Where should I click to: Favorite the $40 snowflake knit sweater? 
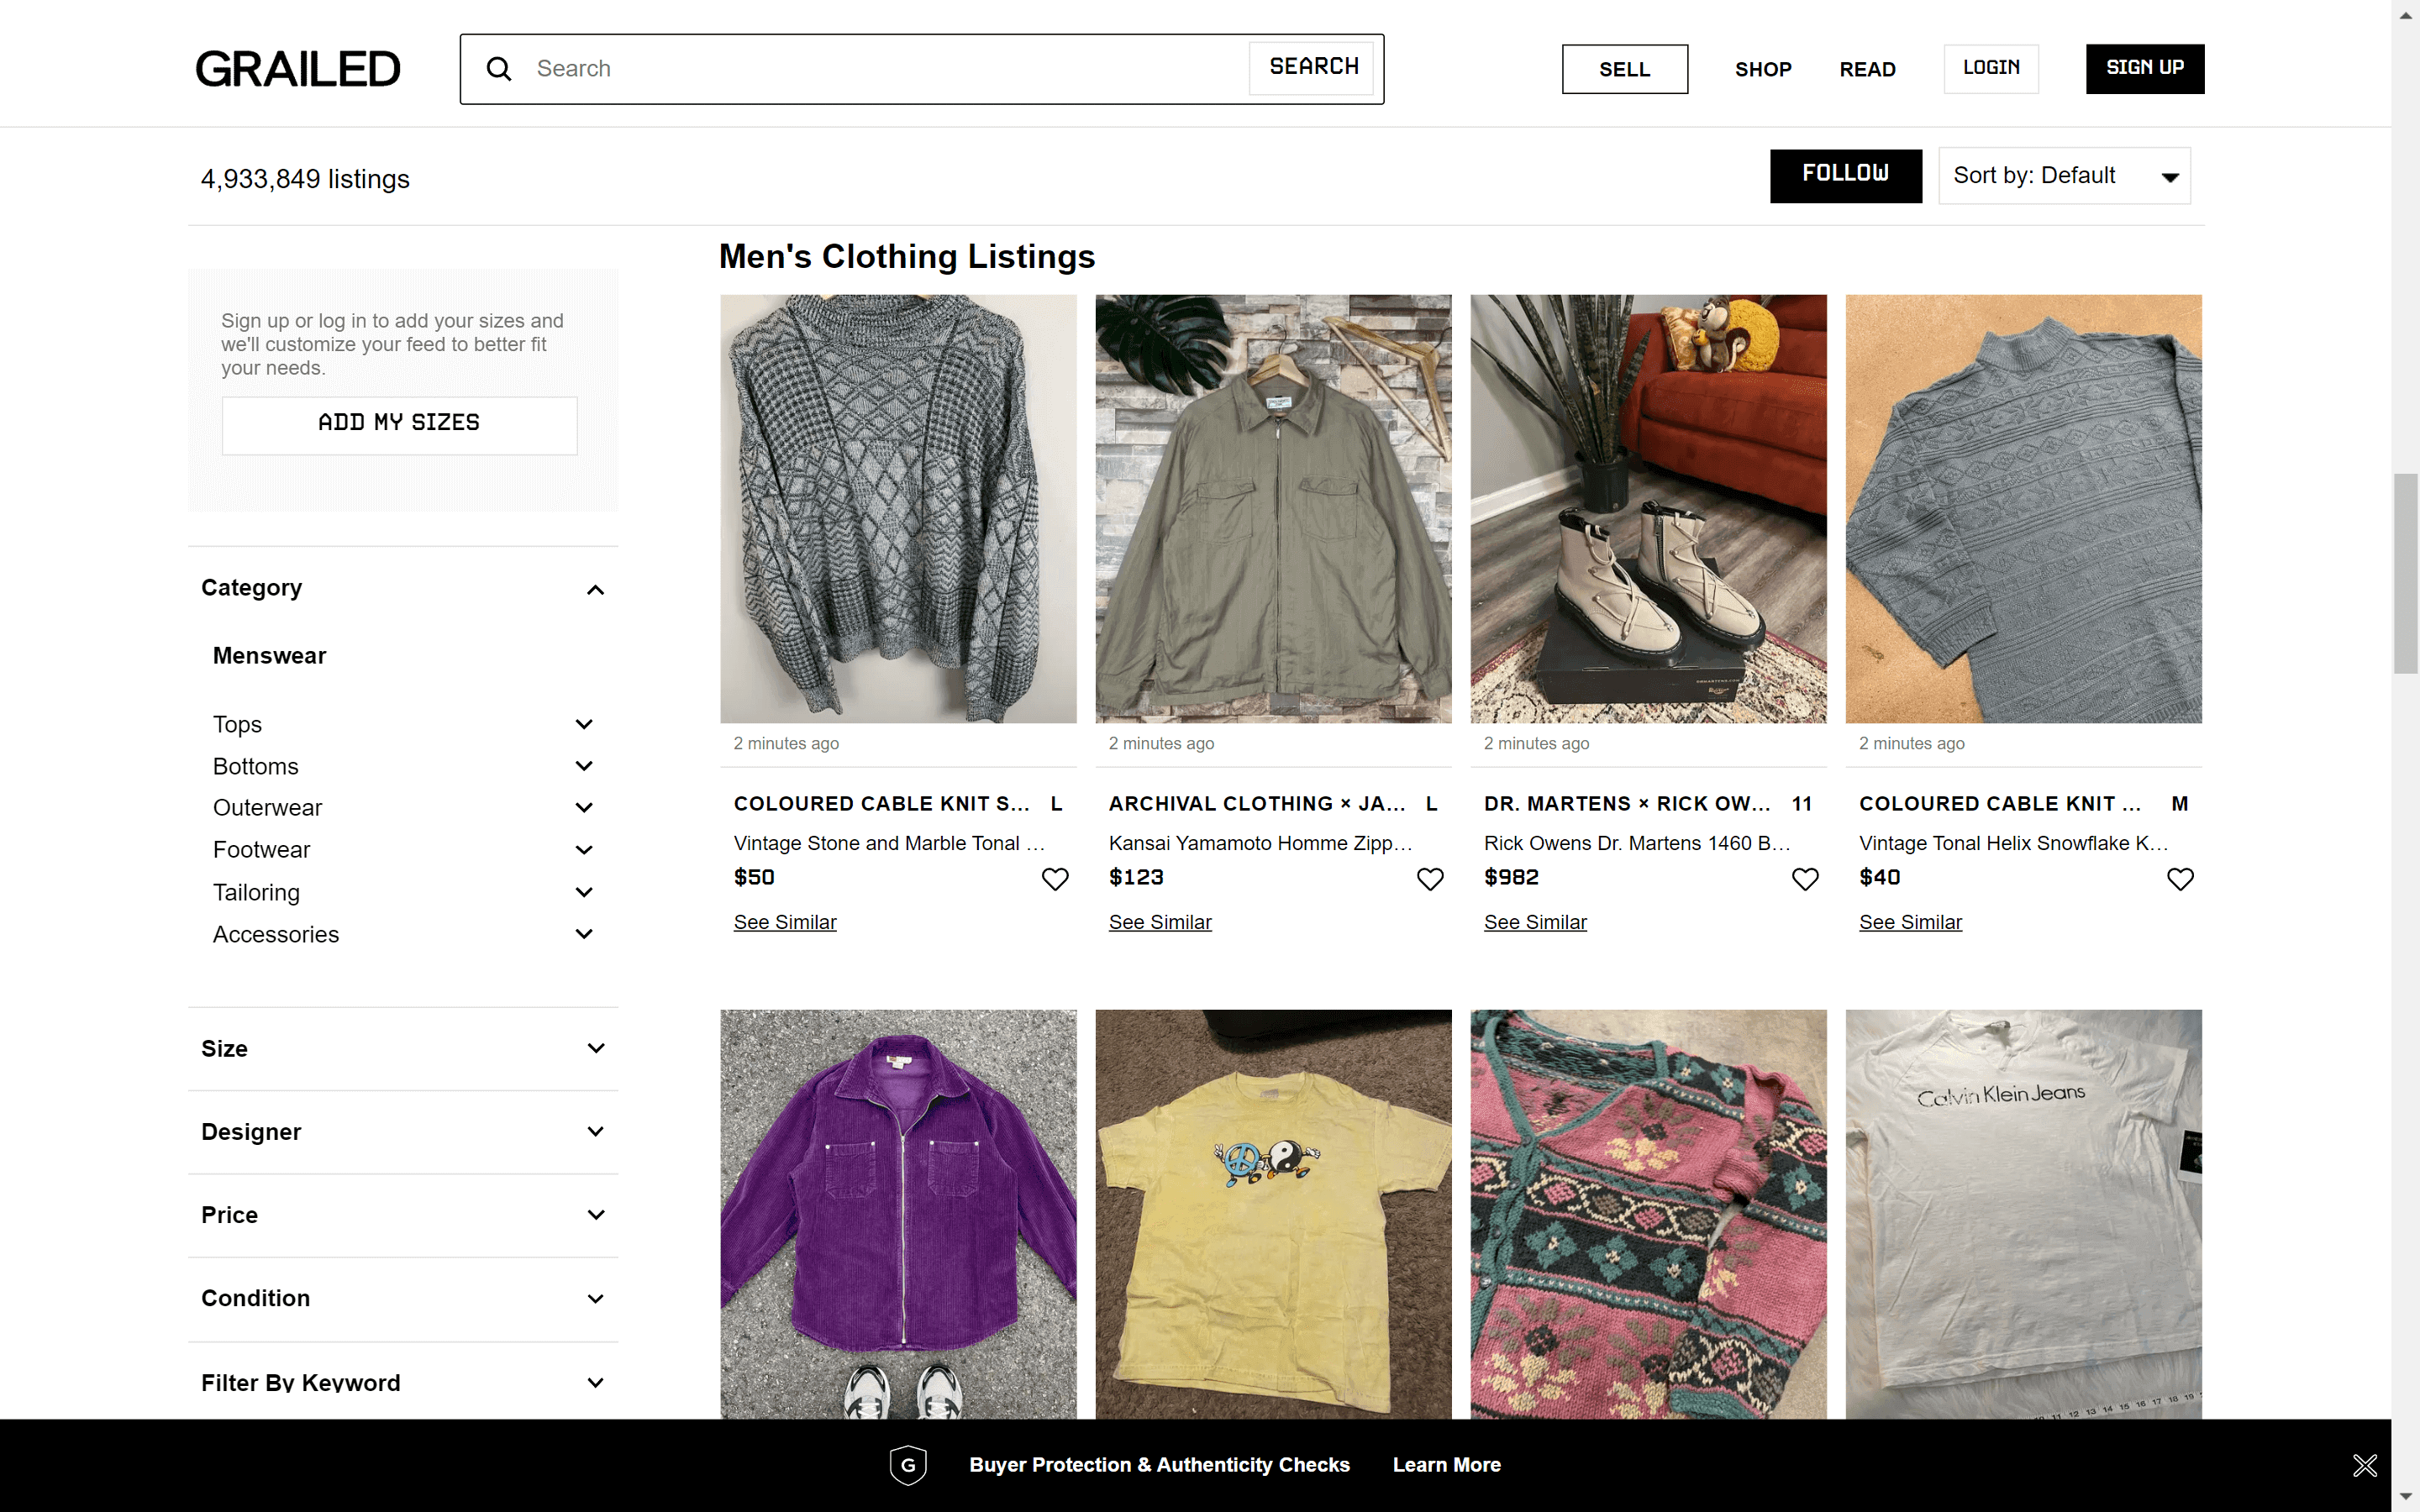(2180, 879)
